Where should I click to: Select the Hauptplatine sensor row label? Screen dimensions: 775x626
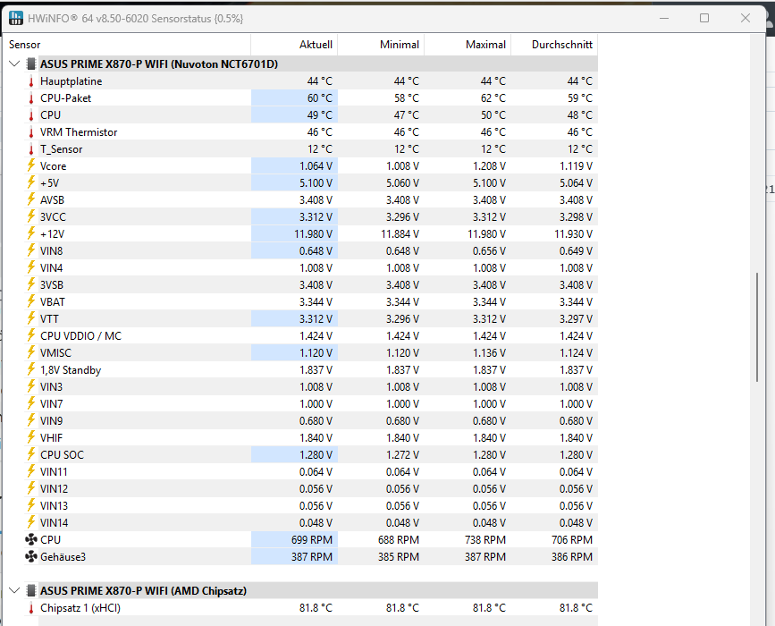(x=72, y=81)
